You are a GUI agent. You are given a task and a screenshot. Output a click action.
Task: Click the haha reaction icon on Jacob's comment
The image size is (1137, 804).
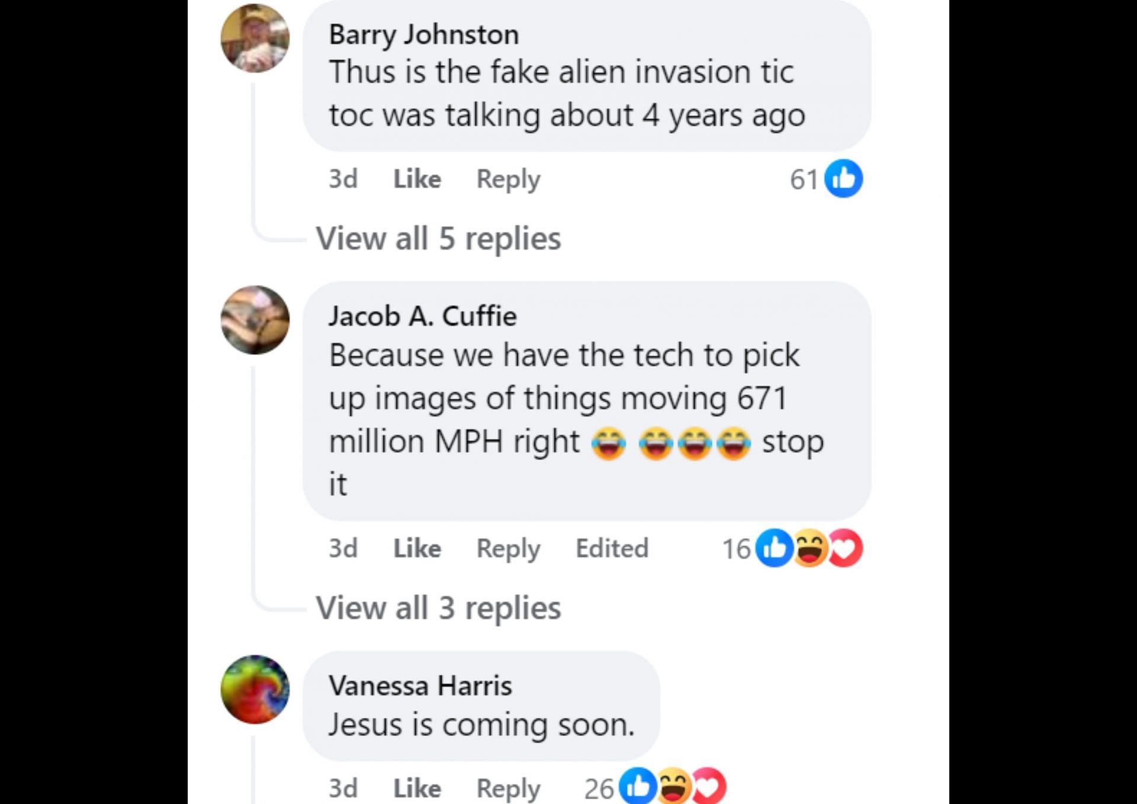pos(810,547)
